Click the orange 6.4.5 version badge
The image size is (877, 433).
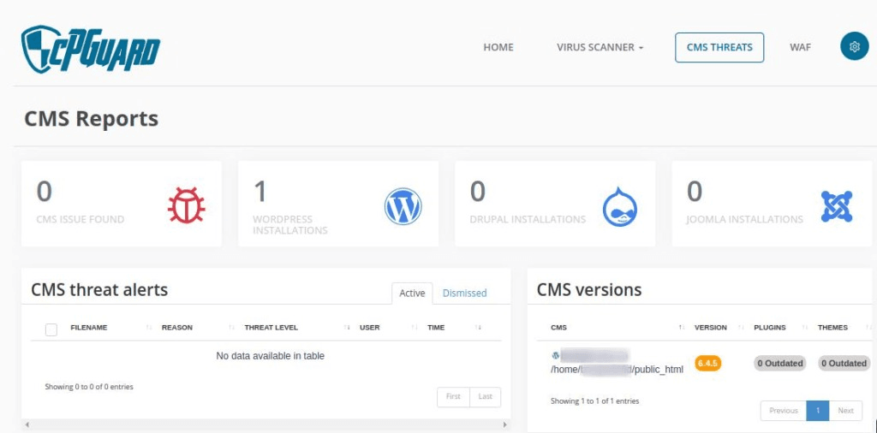click(707, 363)
